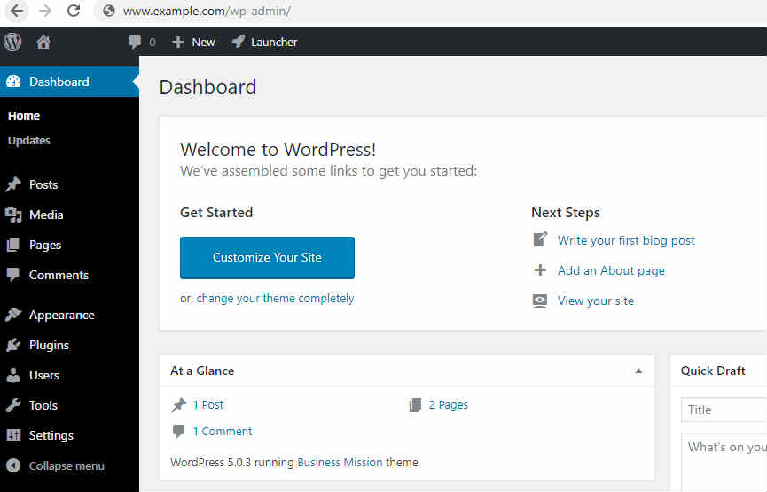Screen dimensions: 767x492
Task: Click the plus icon beside Add an About page
Action: (540, 270)
